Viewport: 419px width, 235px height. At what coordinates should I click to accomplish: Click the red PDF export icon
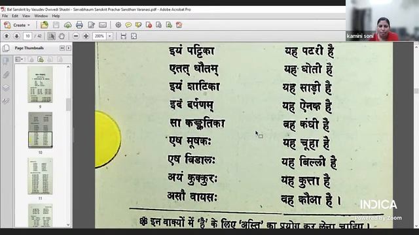[x=149, y=25]
